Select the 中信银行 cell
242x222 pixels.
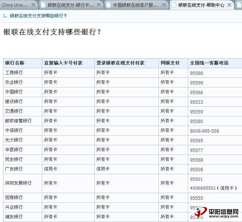tap(23, 130)
